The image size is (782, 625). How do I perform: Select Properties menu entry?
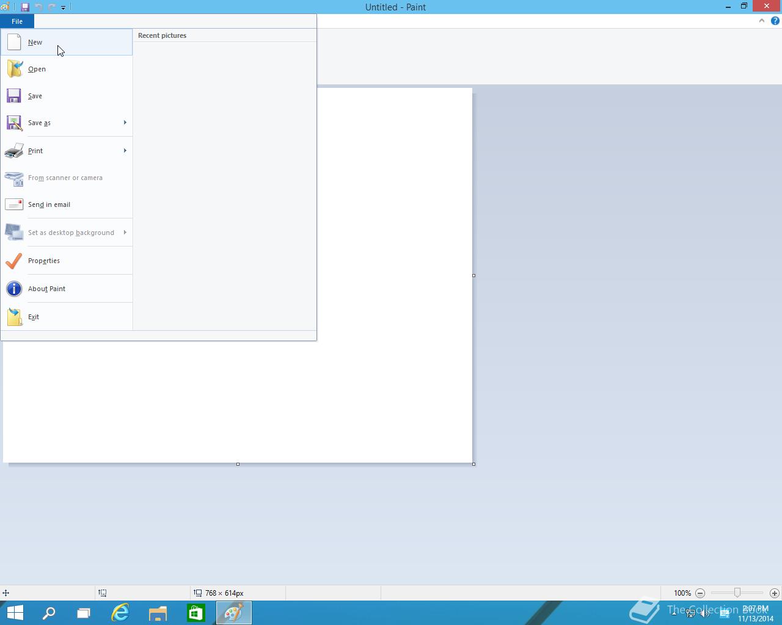tap(67, 261)
